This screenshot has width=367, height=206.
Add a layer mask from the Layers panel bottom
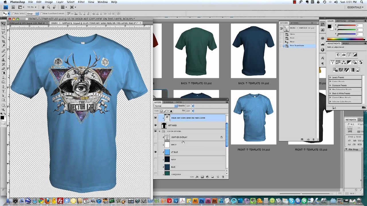[x=202, y=177]
